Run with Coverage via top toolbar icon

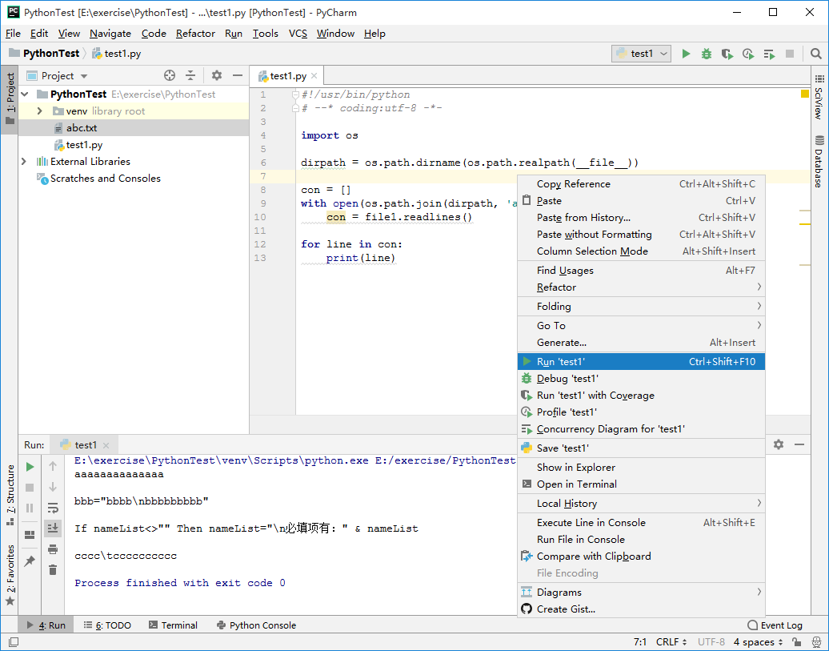tap(727, 54)
